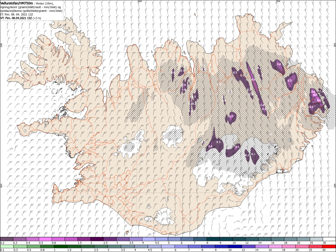Click the rain legend swatch starting at 14
The image size is (336, 252).
(x=261, y=246)
